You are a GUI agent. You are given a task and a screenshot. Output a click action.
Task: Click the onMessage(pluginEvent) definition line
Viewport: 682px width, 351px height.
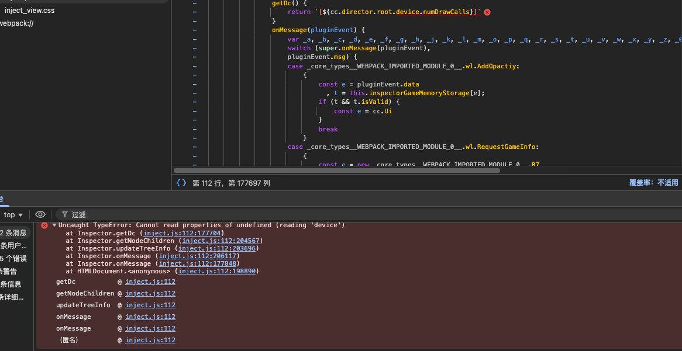(318, 30)
